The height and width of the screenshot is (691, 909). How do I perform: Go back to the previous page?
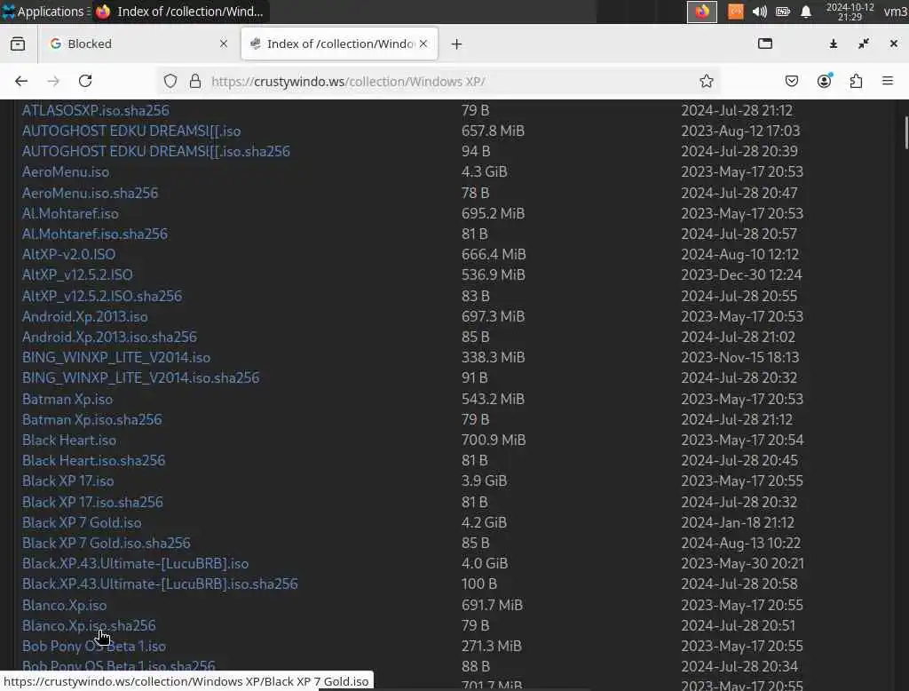coord(21,81)
